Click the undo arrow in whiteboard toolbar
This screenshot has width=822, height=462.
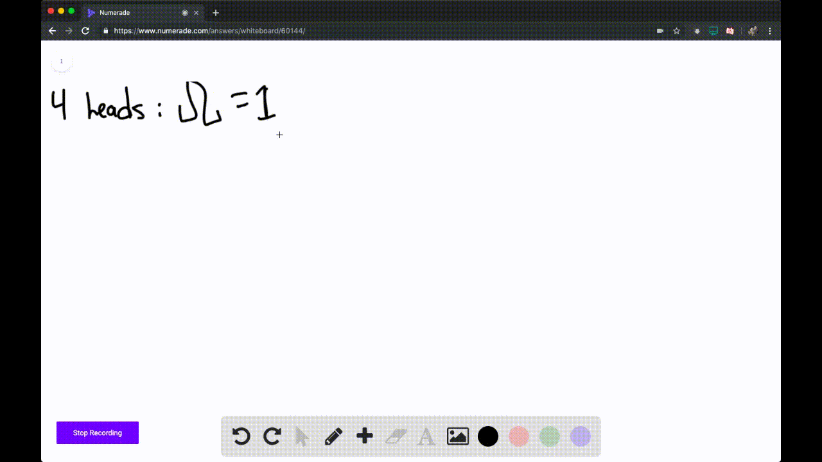pyautogui.click(x=241, y=436)
